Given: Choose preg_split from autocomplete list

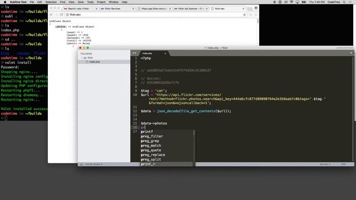Looking at the screenshot, I should click(166, 159).
